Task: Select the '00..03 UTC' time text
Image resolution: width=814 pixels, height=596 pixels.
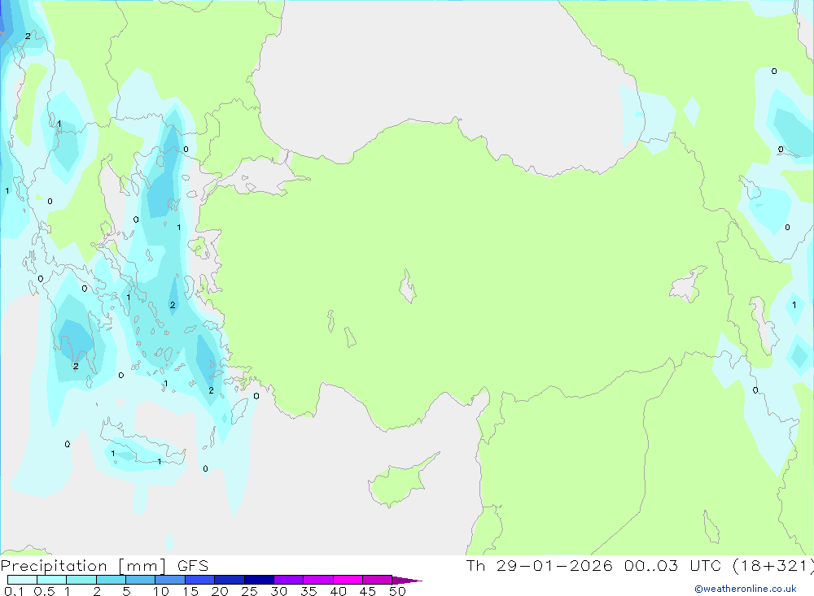Action: (672, 565)
